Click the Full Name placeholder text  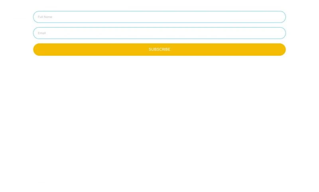(45, 17)
